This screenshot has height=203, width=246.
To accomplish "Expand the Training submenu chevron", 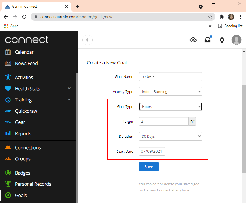I will (x=69, y=100).
